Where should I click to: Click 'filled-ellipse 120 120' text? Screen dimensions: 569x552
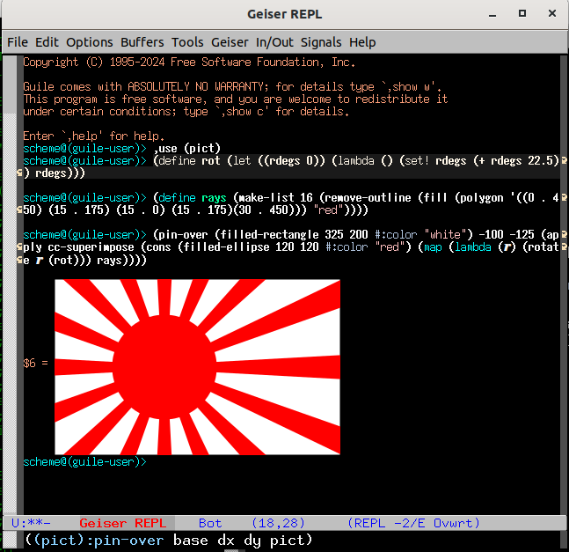click(x=252, y=247)
